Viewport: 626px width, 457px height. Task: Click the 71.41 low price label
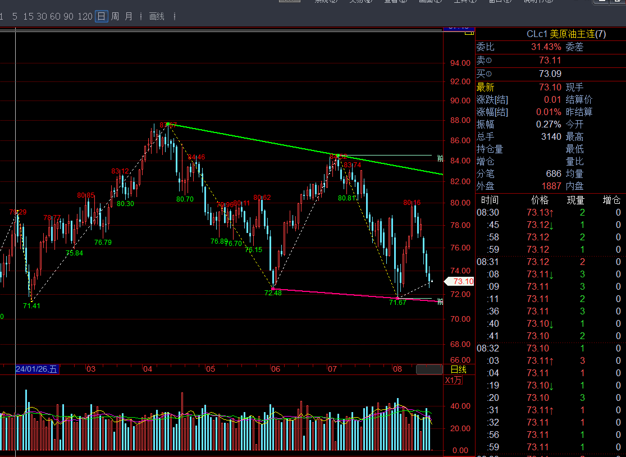pos(31,306)
